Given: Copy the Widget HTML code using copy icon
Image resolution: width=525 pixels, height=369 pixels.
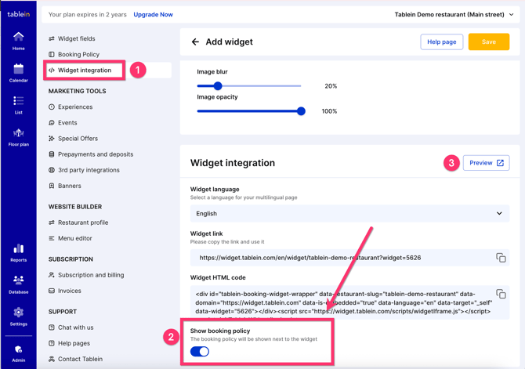Looking at the screenshot, I should coord(501,294).
